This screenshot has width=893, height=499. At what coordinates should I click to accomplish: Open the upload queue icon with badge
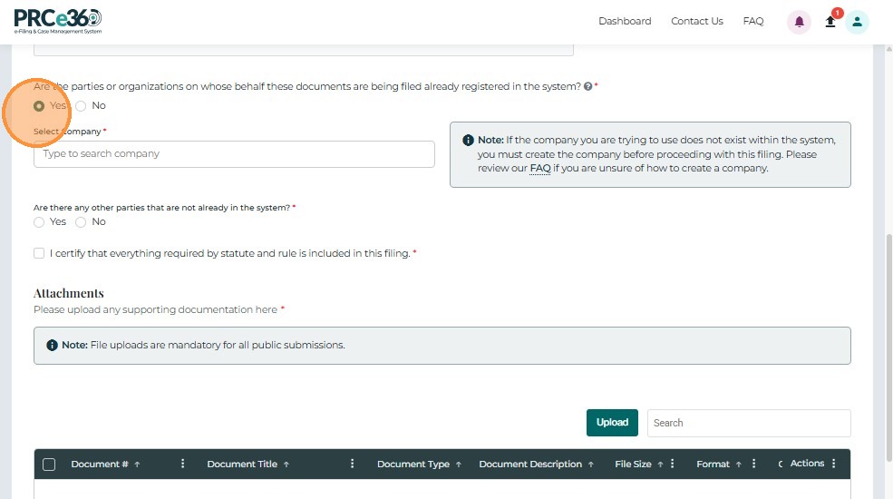click(830, 22)
